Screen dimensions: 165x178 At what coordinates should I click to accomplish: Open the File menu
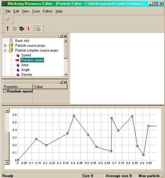pos(8,11)
